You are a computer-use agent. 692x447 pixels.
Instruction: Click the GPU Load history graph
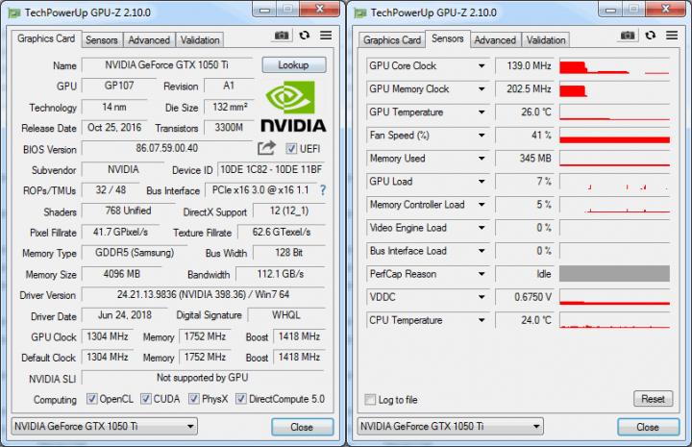[615, 182]
